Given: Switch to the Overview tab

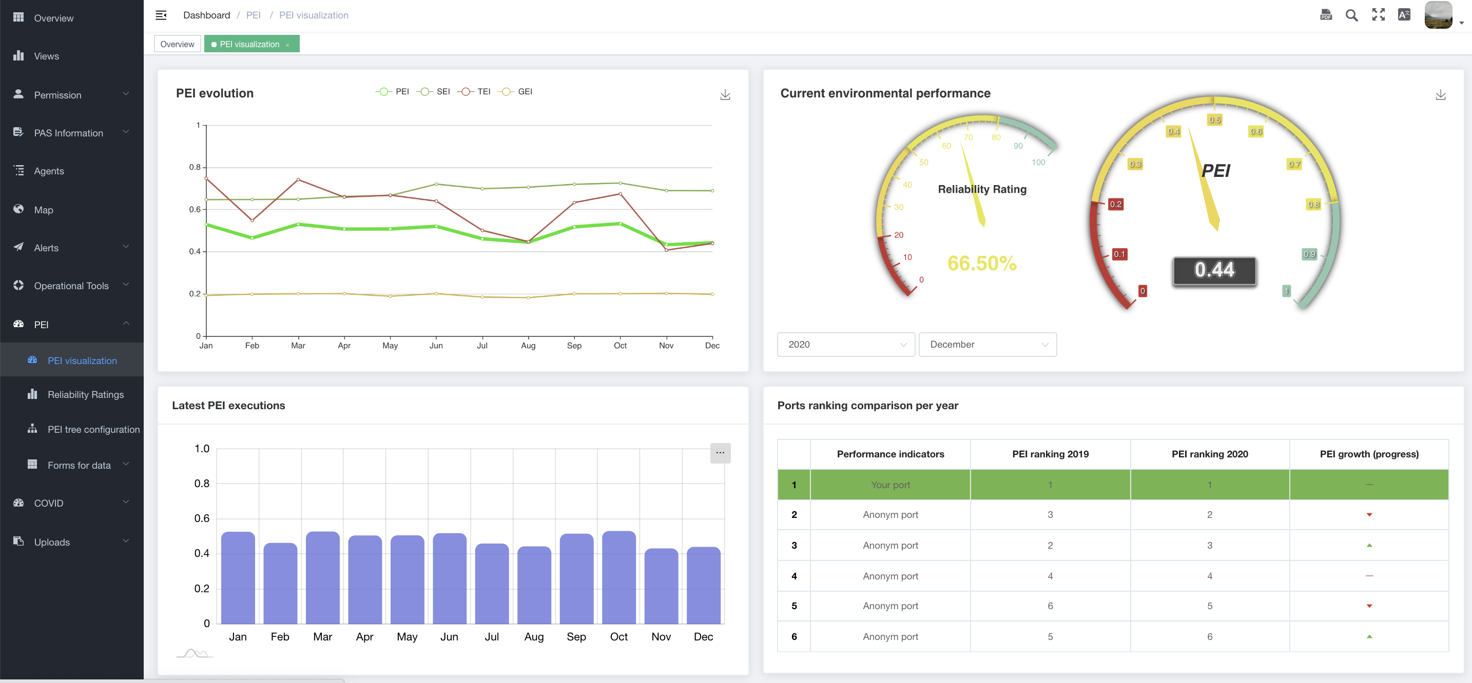Looking at the screenshot, I should [x=177, y=44].
